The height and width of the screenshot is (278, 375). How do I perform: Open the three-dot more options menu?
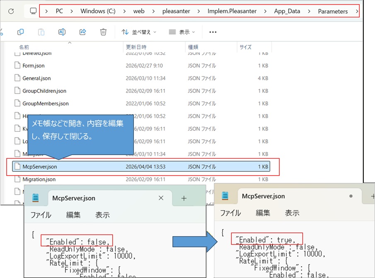(x=213, y=32)
